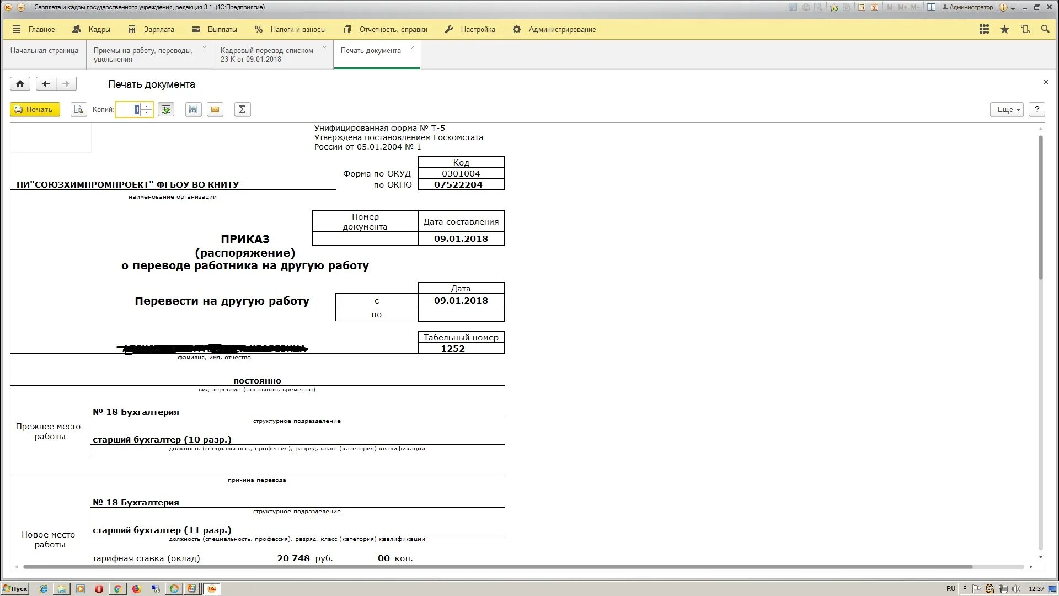Open the Настройка section
This screenshot has width=1059, height=596.
click(470, 30)
